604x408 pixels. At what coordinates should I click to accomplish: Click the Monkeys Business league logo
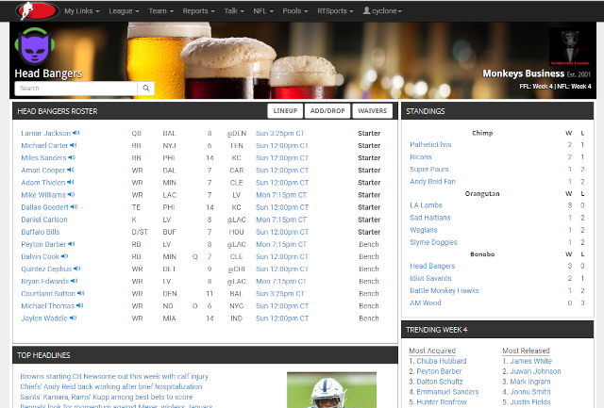point(570,46)
